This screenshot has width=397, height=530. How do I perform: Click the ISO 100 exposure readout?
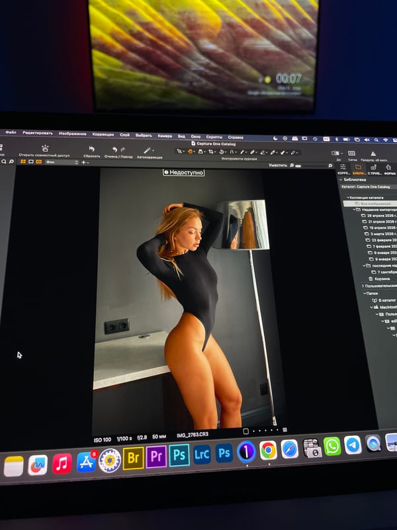pyautogui.click(x=103, y=440)
